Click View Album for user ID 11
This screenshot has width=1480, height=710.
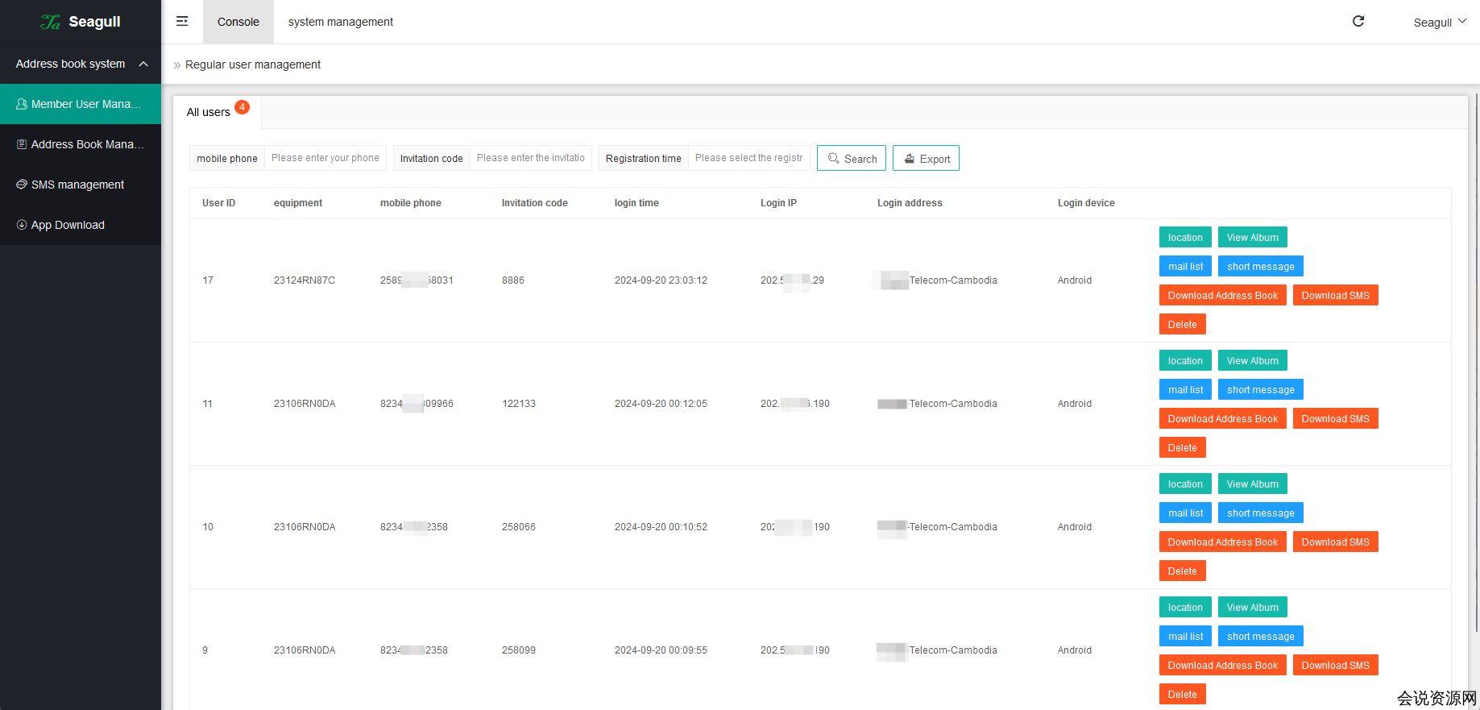click(1253, 360)
